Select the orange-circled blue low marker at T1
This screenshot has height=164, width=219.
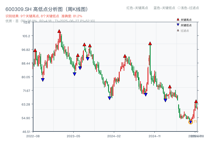pos(191,121)
